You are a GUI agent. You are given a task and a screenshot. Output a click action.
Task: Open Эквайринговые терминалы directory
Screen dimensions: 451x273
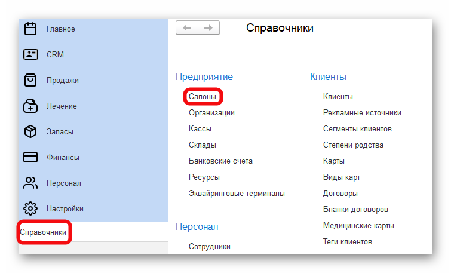pos(237,194)
